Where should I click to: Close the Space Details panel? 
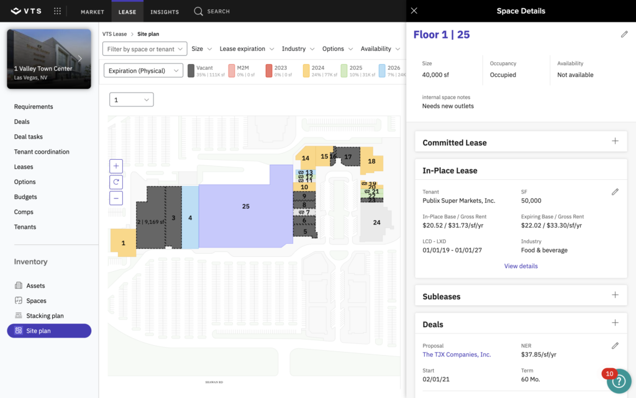tap(414, 11)
